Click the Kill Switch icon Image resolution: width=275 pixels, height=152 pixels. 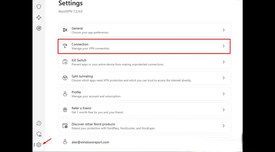pos(65,62)
